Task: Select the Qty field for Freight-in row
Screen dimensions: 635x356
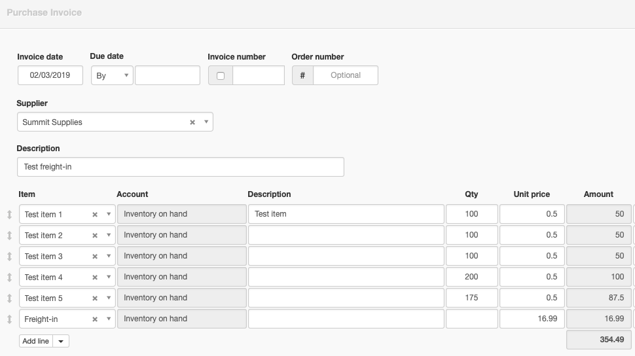Action: (x=472, y=319)
